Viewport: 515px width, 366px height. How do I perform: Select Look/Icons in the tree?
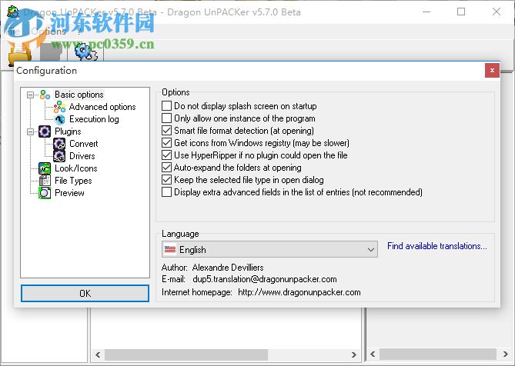pyautogui.click(x=76, y=168)
